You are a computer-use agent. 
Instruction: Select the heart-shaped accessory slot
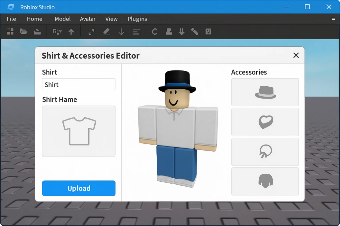click(x=265, y=122)
